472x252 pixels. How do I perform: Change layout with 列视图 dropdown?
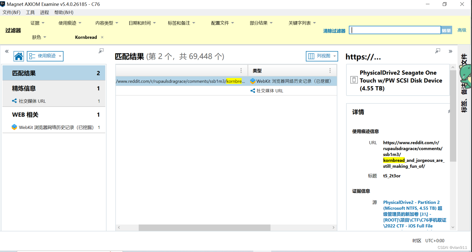pos(322,56)
